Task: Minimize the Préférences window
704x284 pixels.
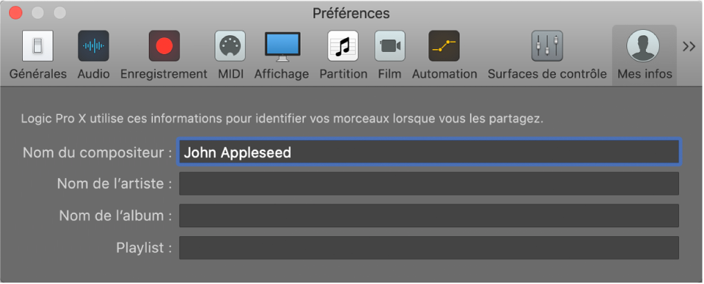Action: coord(37,12)
